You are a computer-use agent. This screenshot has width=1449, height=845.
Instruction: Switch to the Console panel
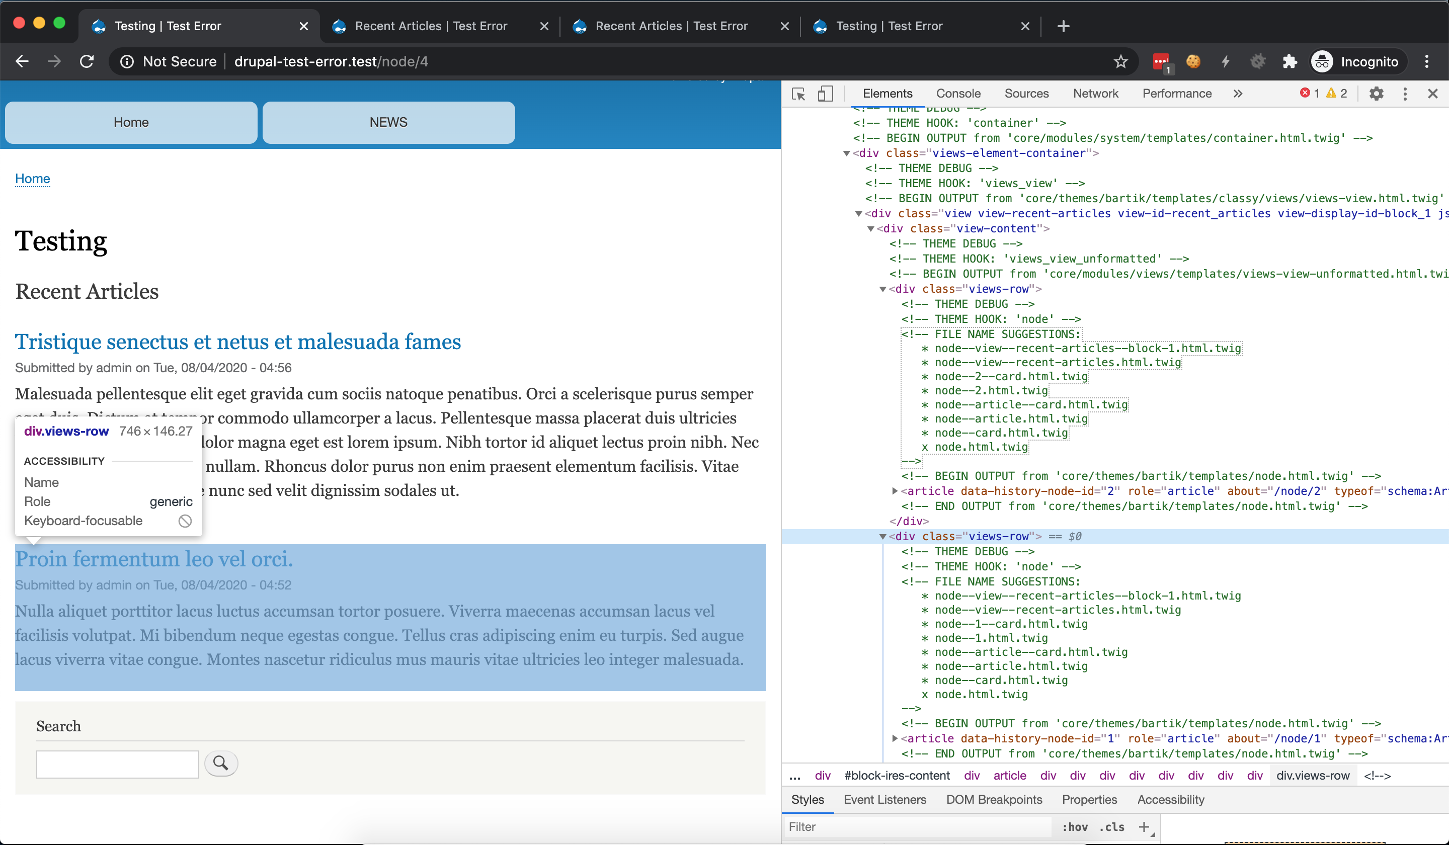coord(958,93)
